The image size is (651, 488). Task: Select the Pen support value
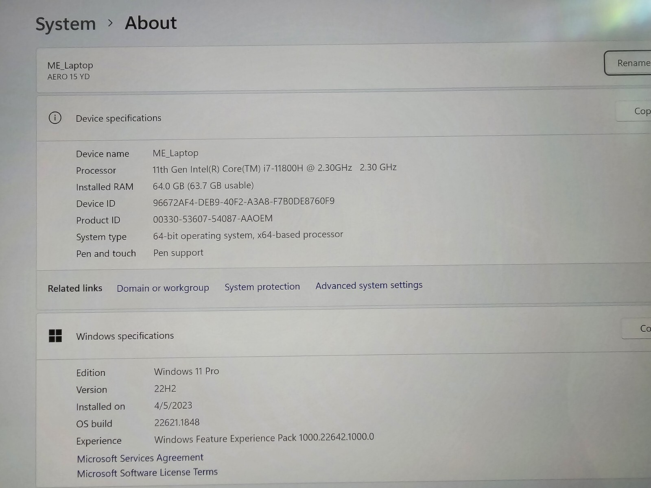click(x=178, y=253)
